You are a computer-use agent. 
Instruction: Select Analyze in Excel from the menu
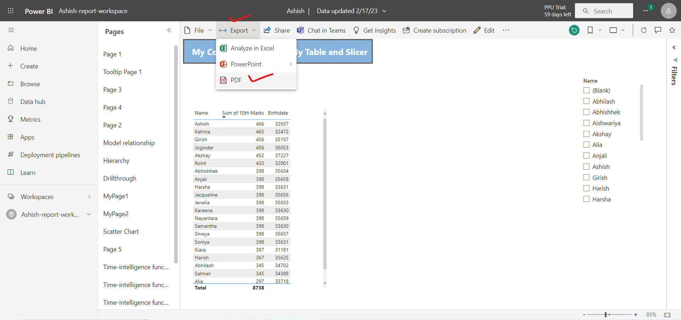(252, 48)
